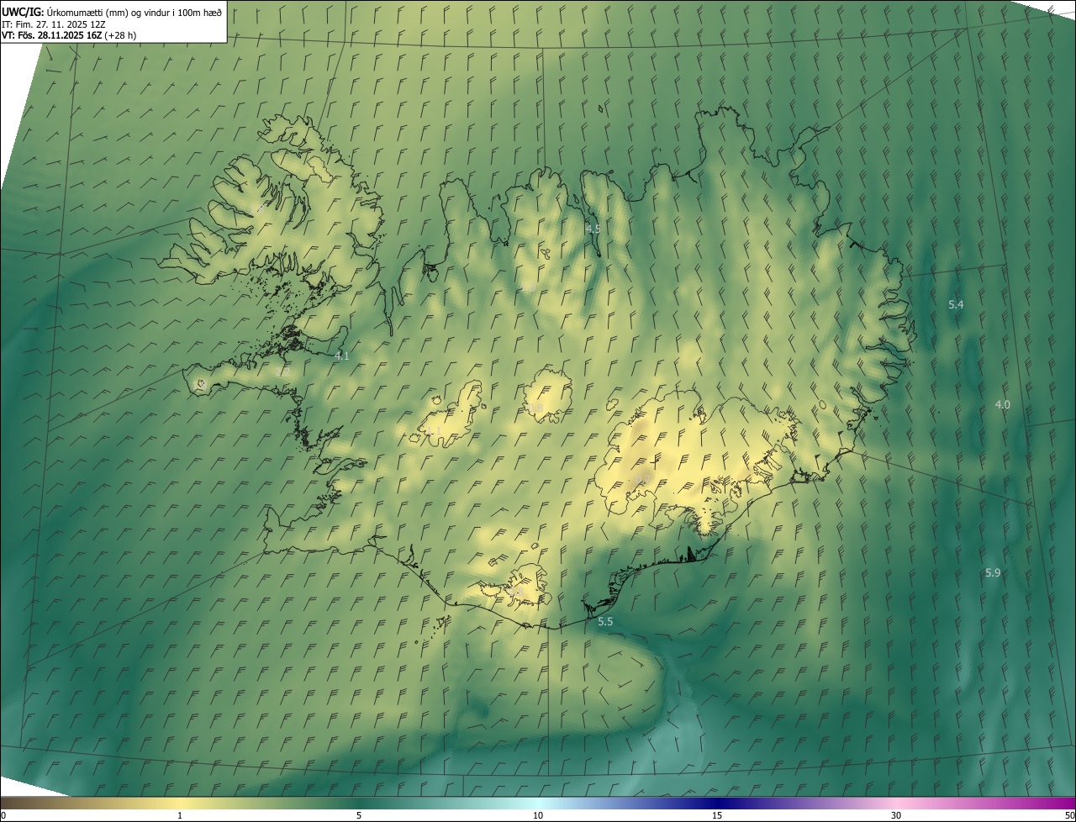This screenshot has height=822, width=1076.
Task: Click the 1.1 value on Langjökull glacier
Action: coord(434,431)
